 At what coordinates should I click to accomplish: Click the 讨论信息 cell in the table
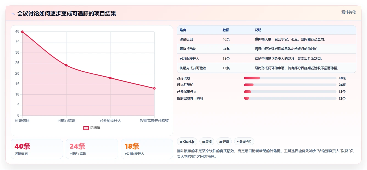186,39
